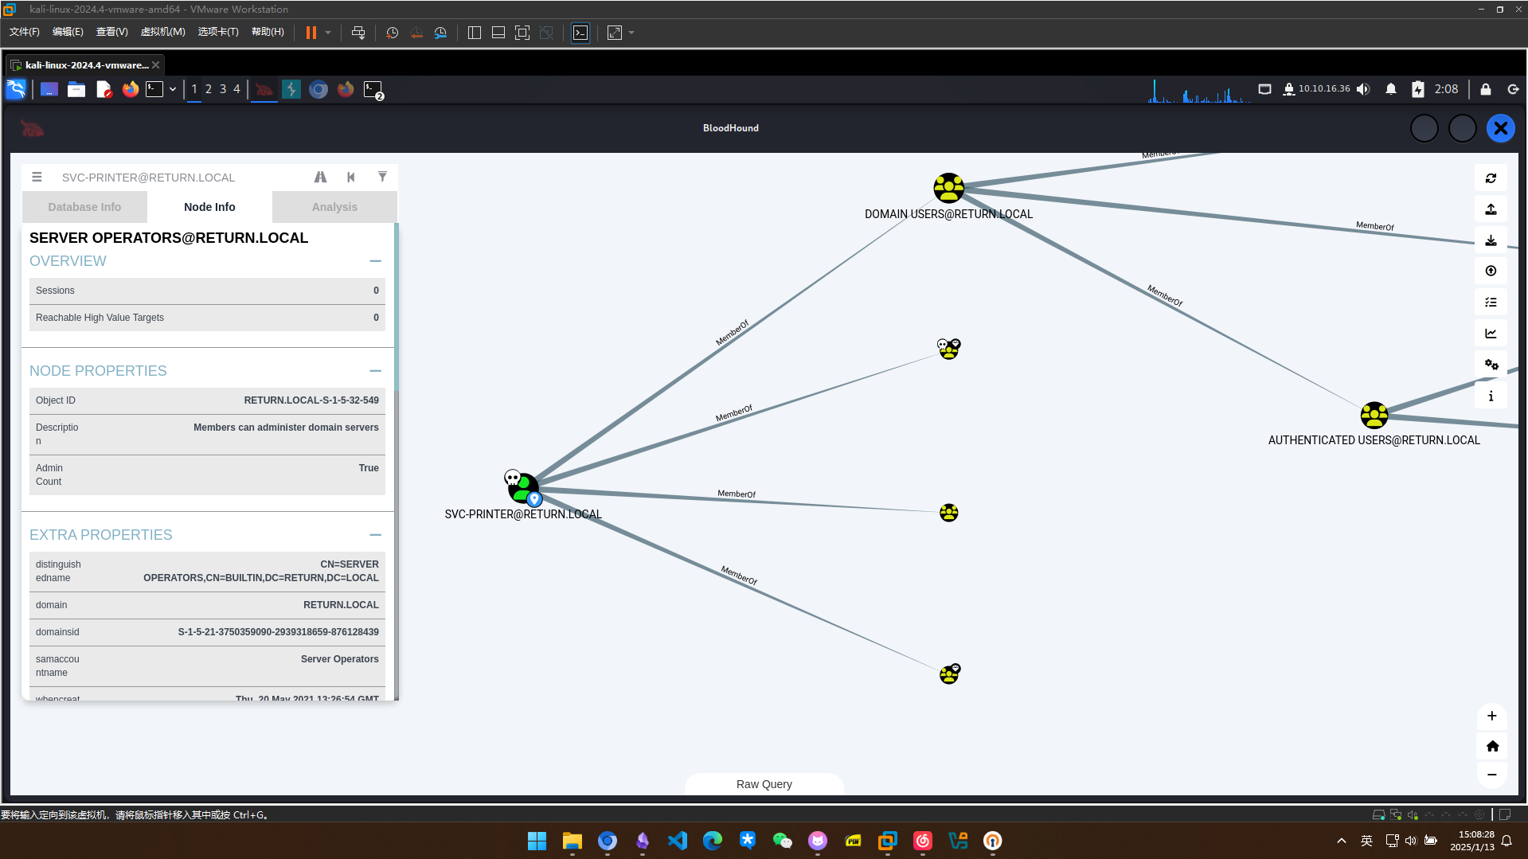This screenshot has width=1528, height=859.
Task: Switch to the Analysis tab
Action: [334, 207]
